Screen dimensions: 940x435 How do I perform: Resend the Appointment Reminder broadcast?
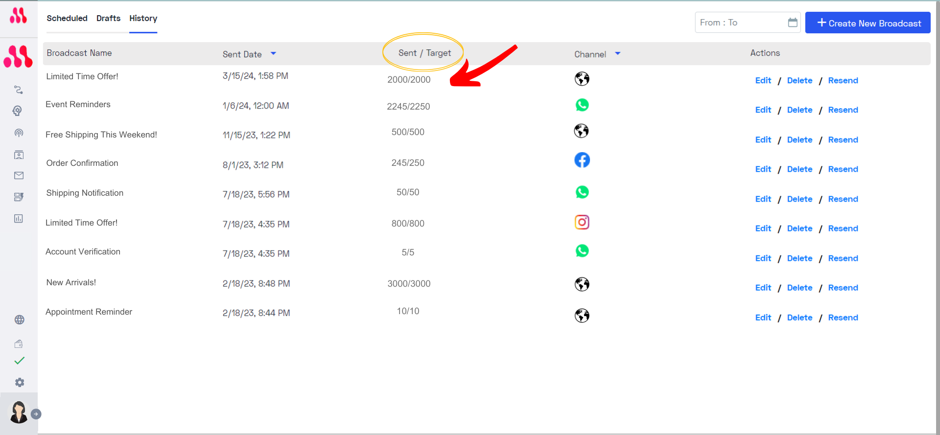click(x=843, y=317)
